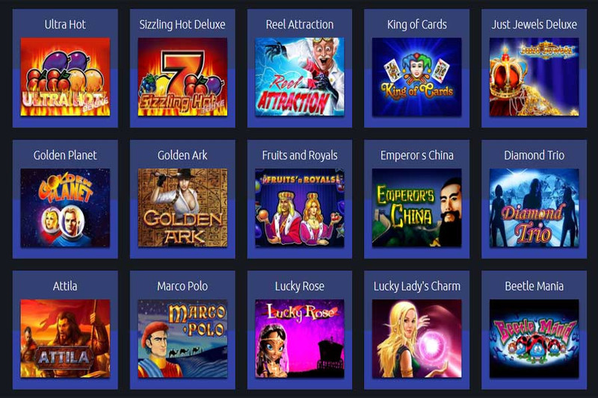Launch Sizzling Hot Deluxe slot image
This screenshot has width=598, height=398.
click(x=182, y=77)
